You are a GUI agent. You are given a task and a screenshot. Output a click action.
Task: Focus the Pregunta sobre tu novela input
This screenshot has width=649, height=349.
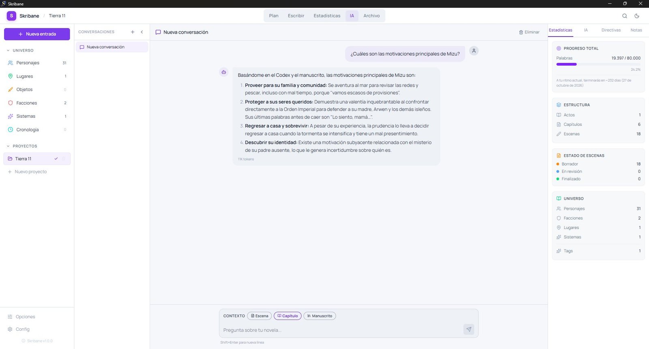click(341, 330)
